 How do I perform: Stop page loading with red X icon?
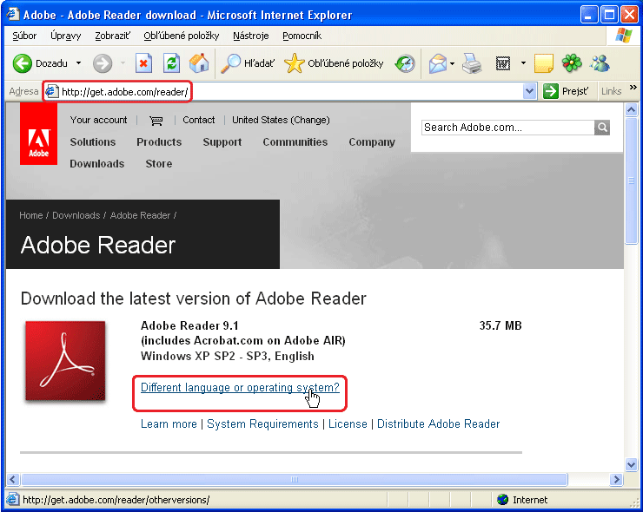pos(143,63)
